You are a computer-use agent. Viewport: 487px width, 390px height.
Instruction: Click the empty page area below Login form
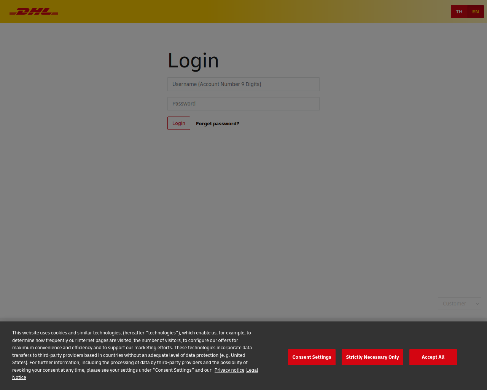[x=243, y=213]
